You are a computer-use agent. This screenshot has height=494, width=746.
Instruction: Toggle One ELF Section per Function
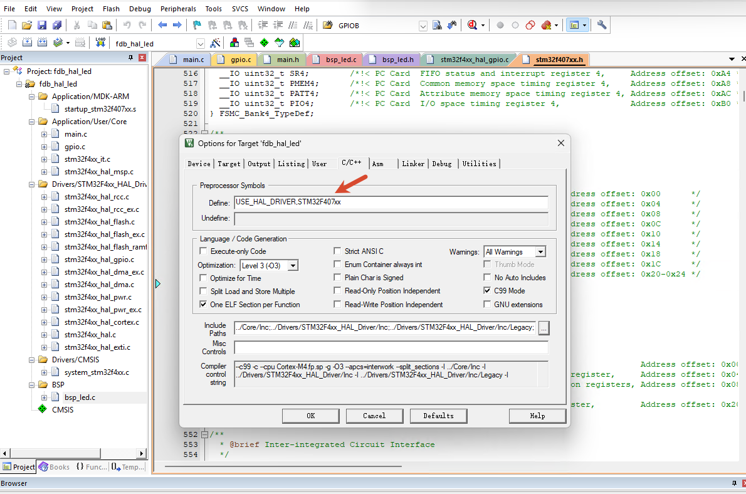(203, 304)
